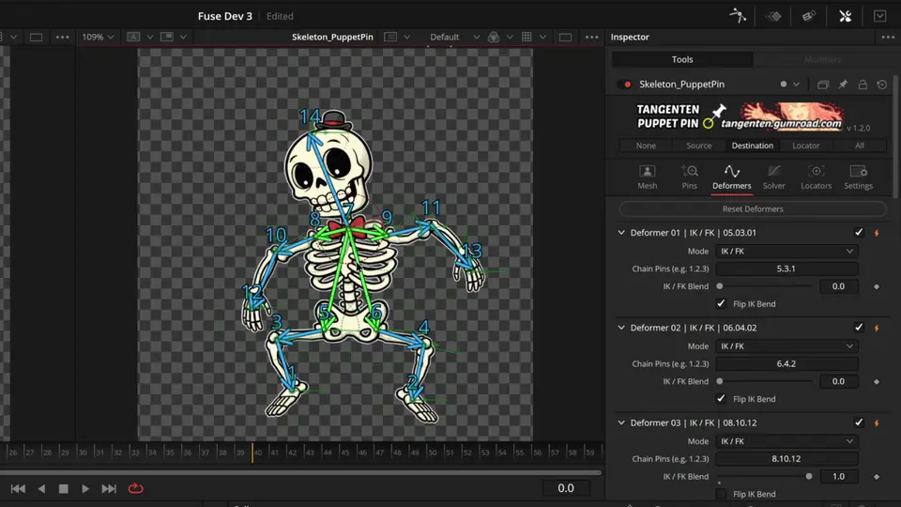Open the Deformer 02 Mode dropdown
This screenshot has height=507, width=901.
(x=786, y=346)
